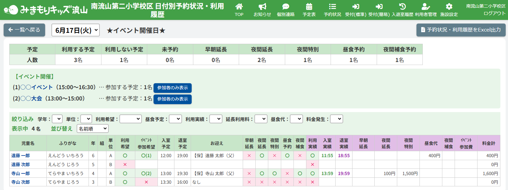Open the 学年 filter dropdown
Screen dimensions: 508x190
click(x=57, y=119)
